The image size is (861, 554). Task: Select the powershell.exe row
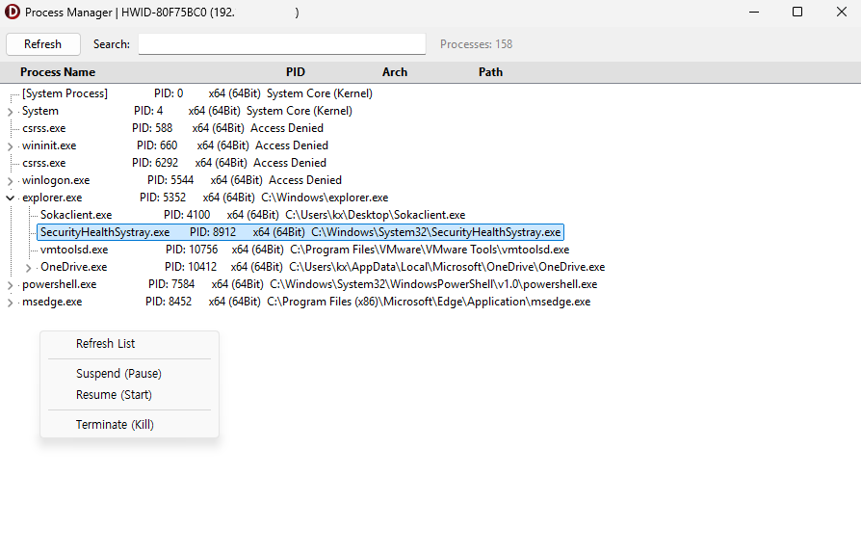310,284
